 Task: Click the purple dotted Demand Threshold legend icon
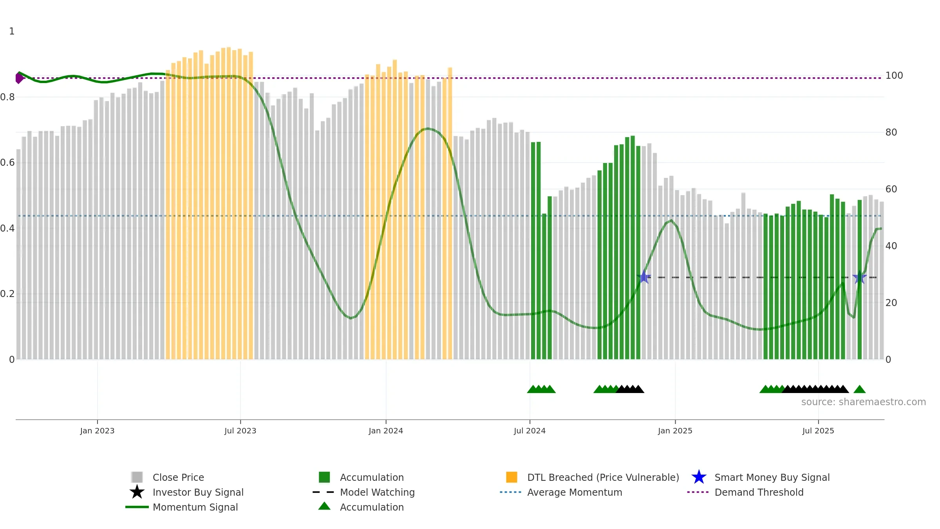pyautogui.click(x=698, y=492)
